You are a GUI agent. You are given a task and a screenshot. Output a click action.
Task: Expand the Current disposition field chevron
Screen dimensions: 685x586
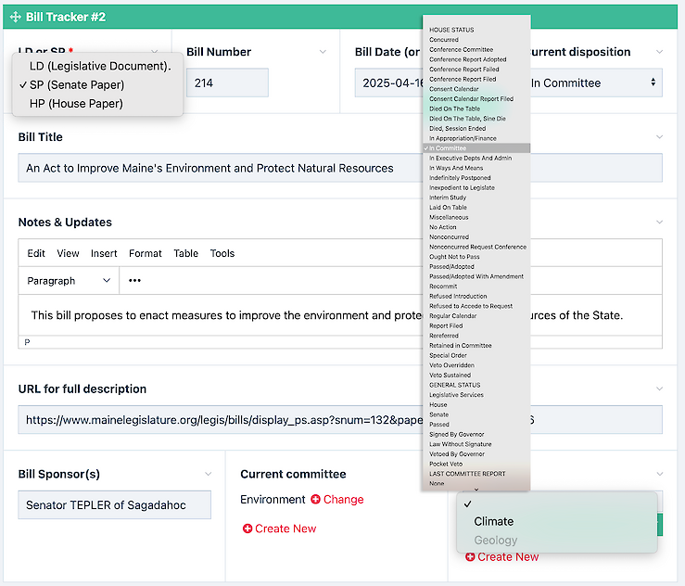pyautogui.click(x=659, y=52)
